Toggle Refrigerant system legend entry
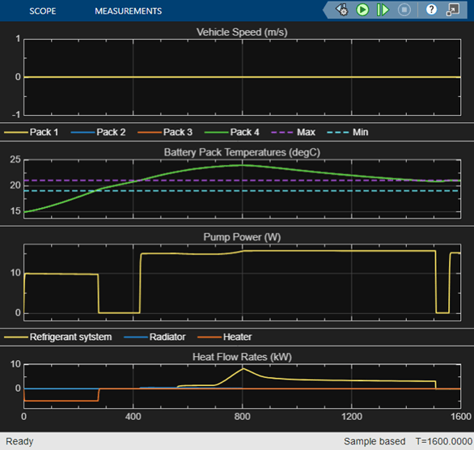 [x=57, y=337]
